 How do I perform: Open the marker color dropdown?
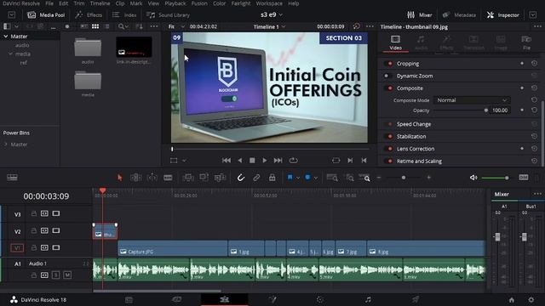[x=316, y=178]
